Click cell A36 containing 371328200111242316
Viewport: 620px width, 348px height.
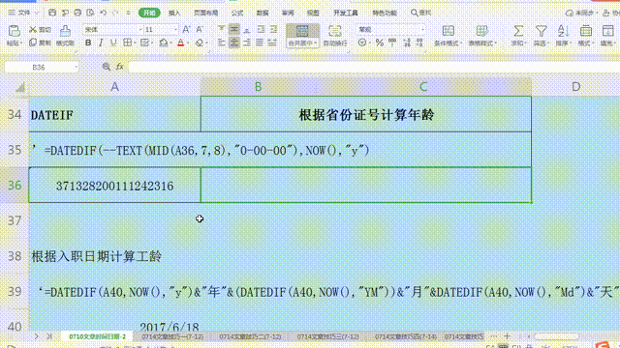(114, 186)
